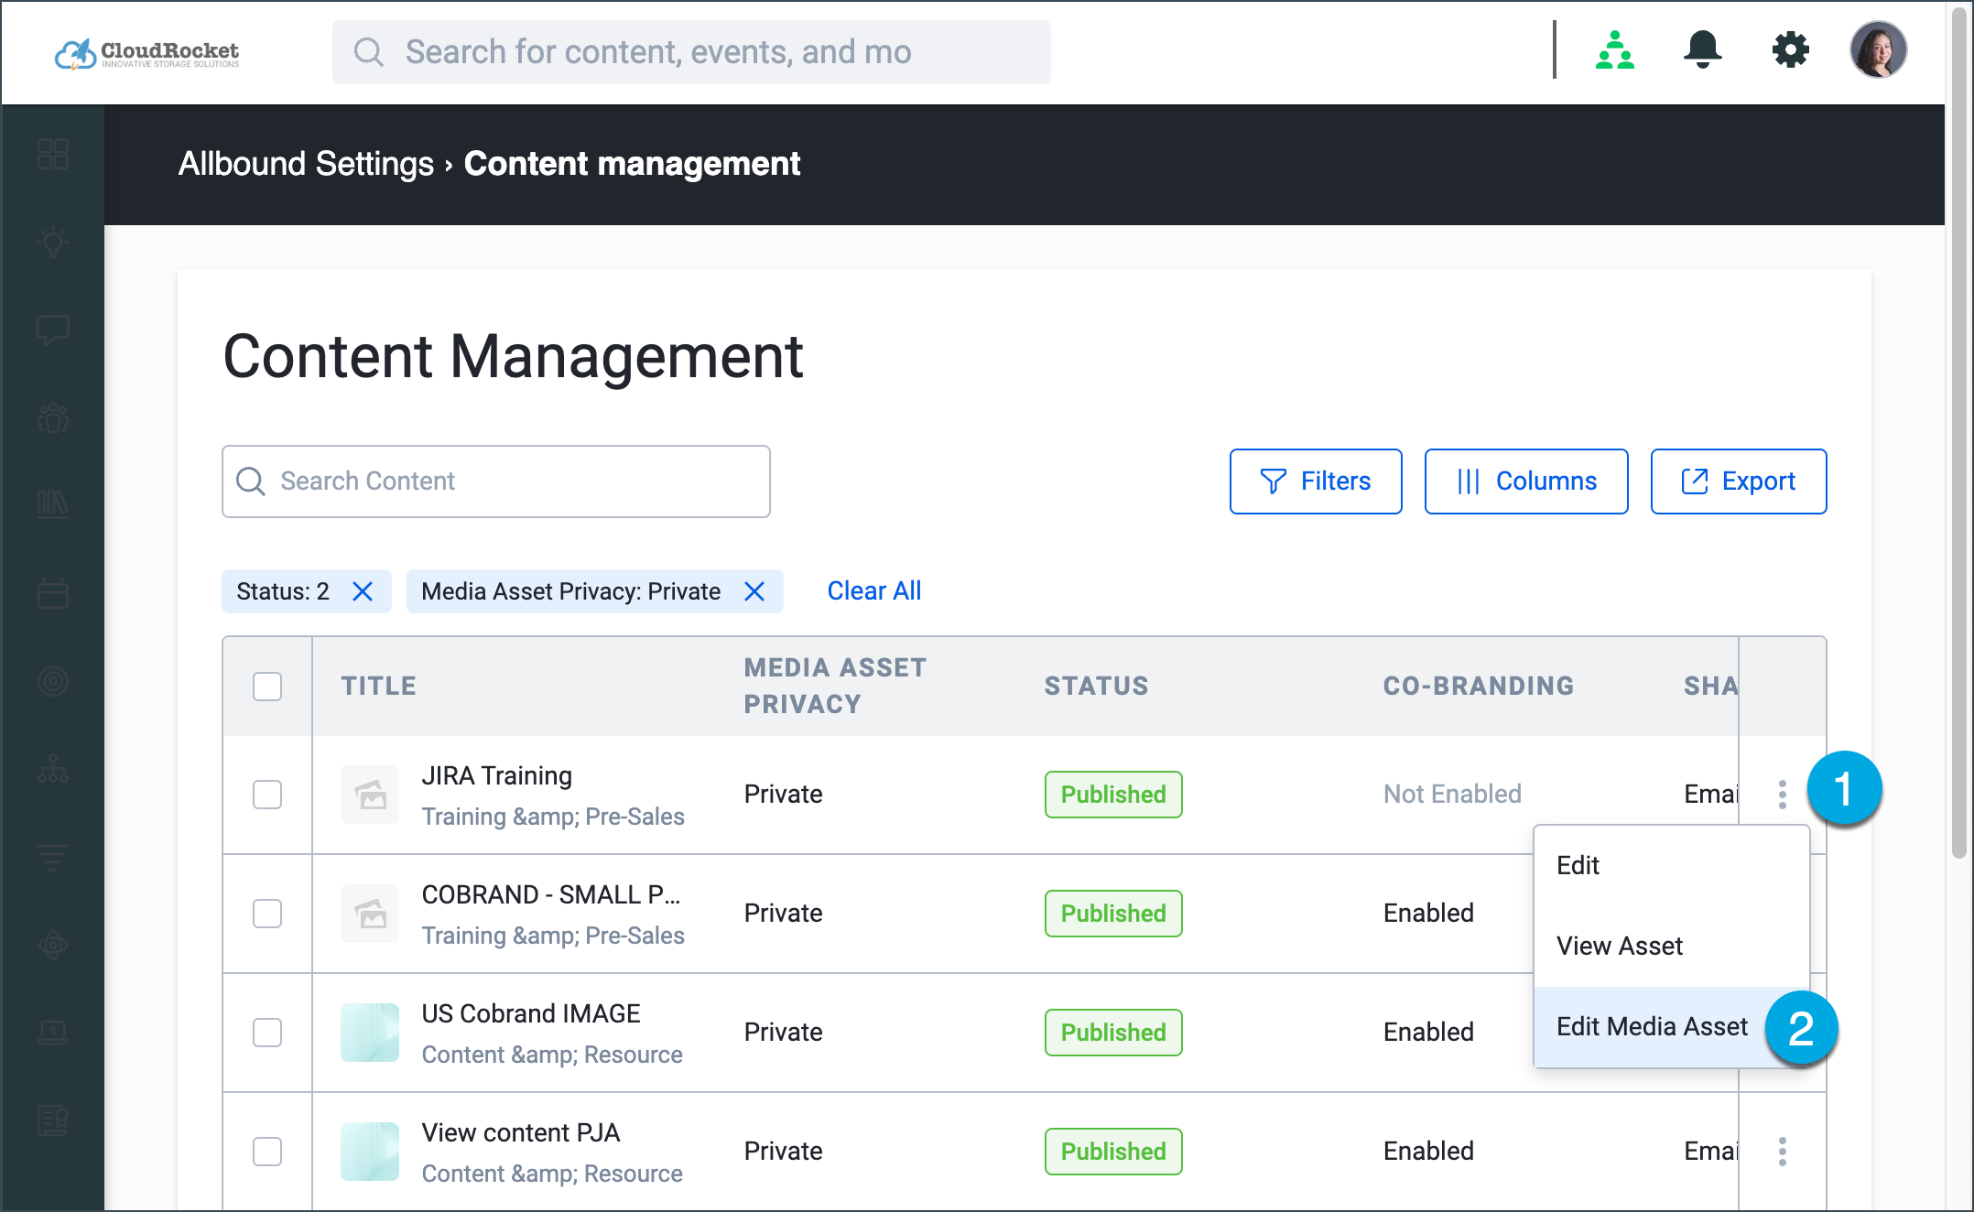Click the US Cobrand IMAGE thumbnail

(x=370, y=1033)
